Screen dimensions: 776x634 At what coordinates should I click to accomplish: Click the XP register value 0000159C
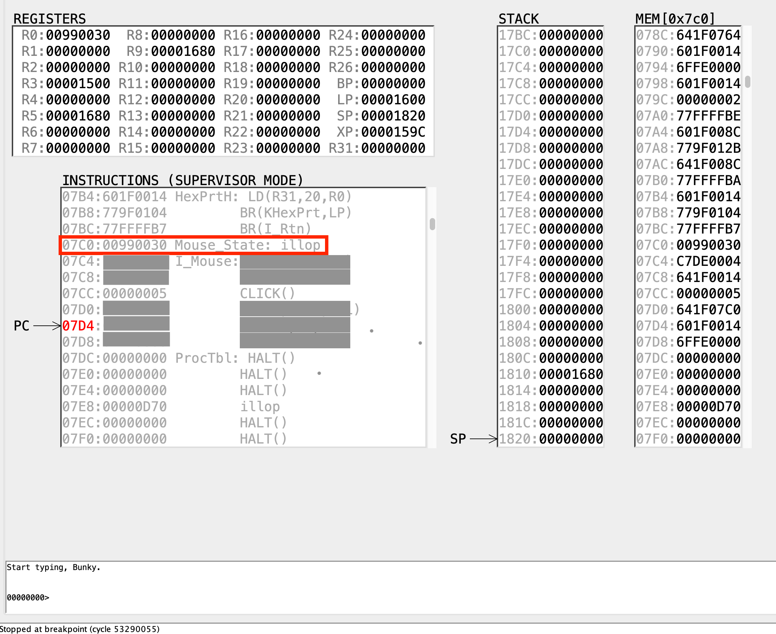point(393,132)
